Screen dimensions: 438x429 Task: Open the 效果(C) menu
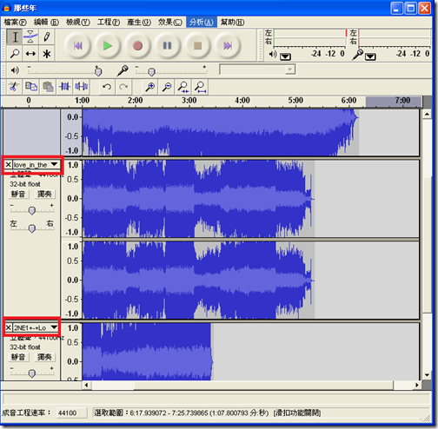[x=170, y=22]
